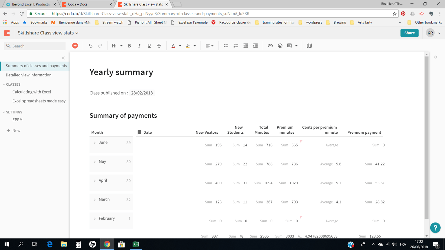
Task: Click the highlight color icon
Action: point(188,46)
